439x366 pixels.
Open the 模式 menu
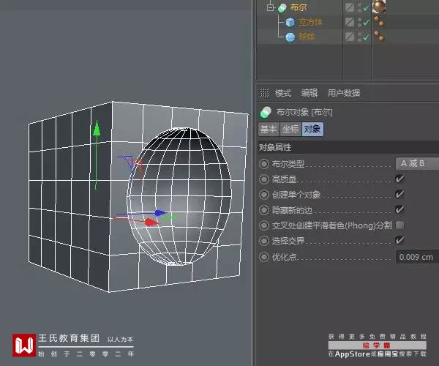pos(283,93)
